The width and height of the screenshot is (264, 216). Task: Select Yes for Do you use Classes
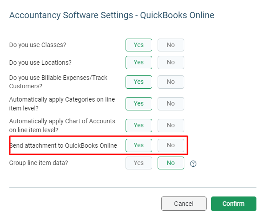coord(139,45)
